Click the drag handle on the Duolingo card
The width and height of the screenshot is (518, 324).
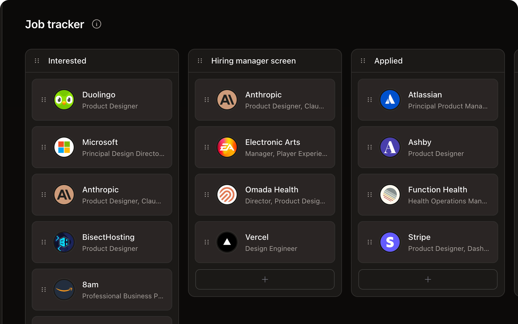44,99
